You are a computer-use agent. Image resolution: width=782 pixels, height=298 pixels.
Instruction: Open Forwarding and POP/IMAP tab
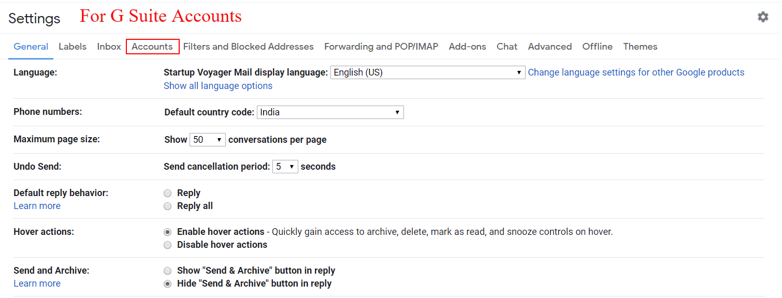point(381,47)
